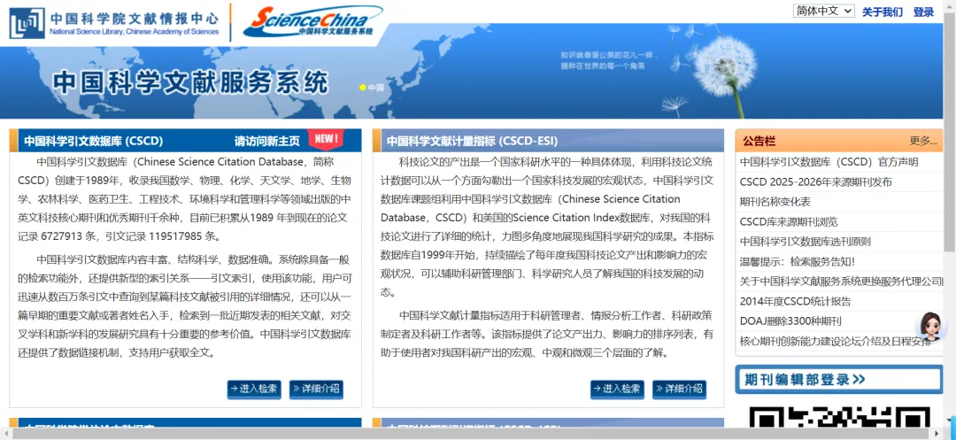Viewport: 956px width, 440px height.
Task: Click the red NEW! badge
Action: [x=326, y=138]
